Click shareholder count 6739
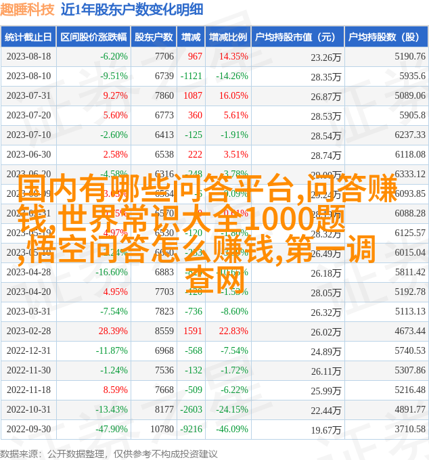The height and width of the screenshot is (460, 429). (x=164, y=76)
